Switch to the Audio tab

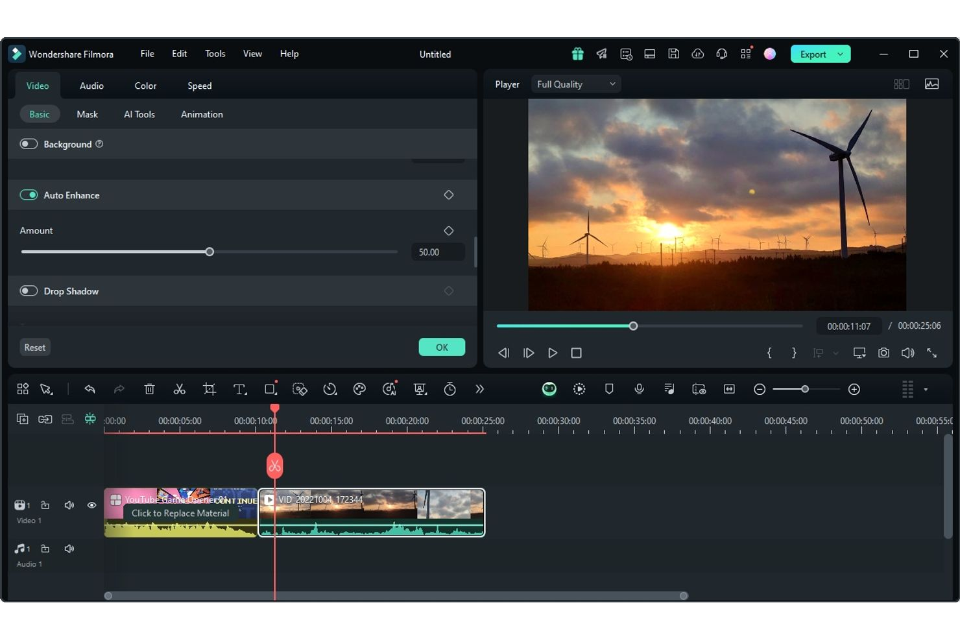click(91, 85)
